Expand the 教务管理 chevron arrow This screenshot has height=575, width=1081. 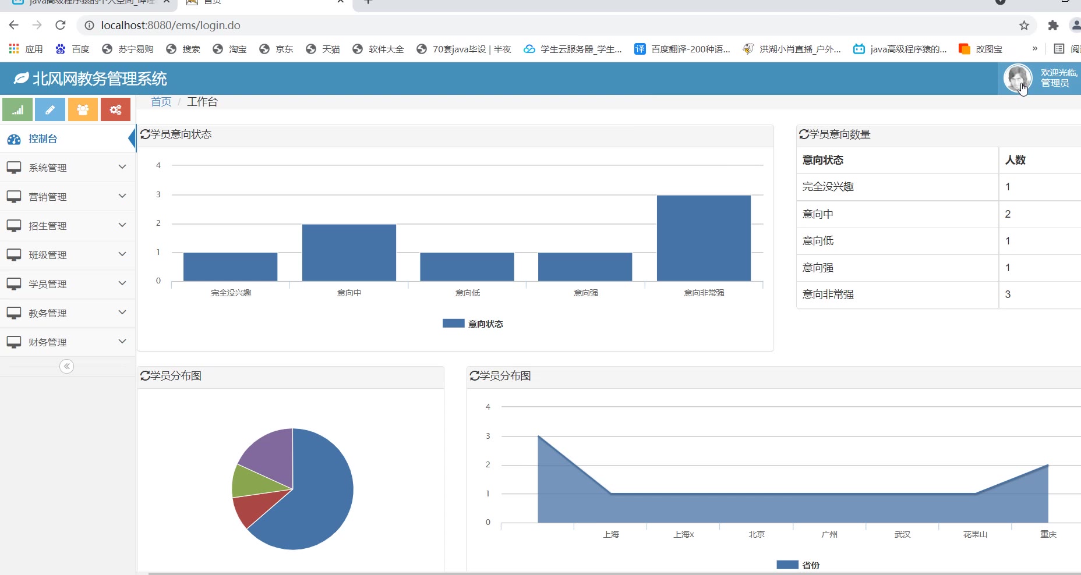pos(122,313)
